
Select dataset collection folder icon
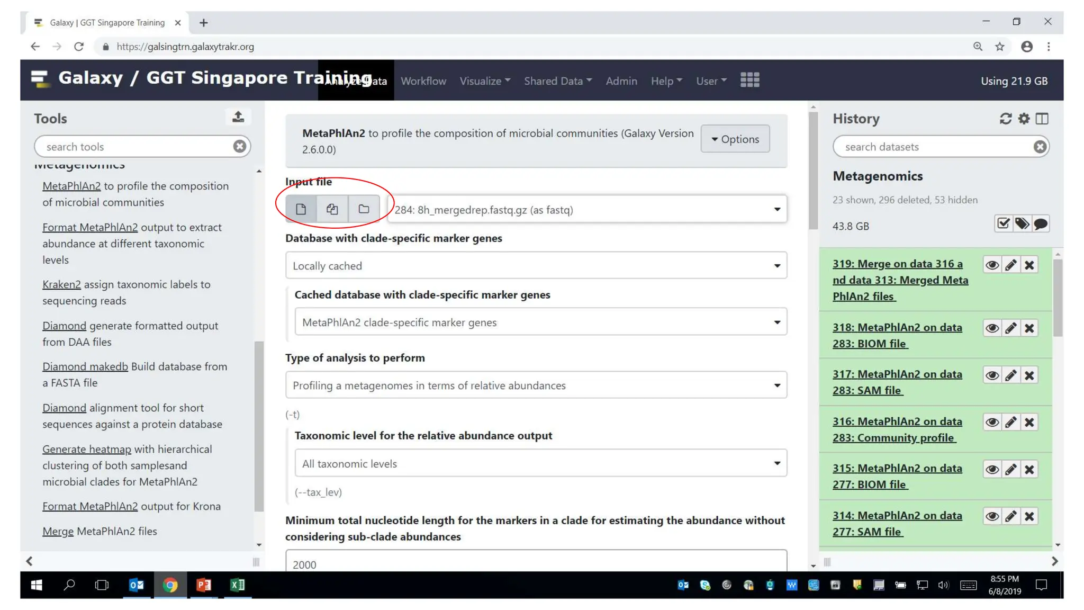[364, 209]
